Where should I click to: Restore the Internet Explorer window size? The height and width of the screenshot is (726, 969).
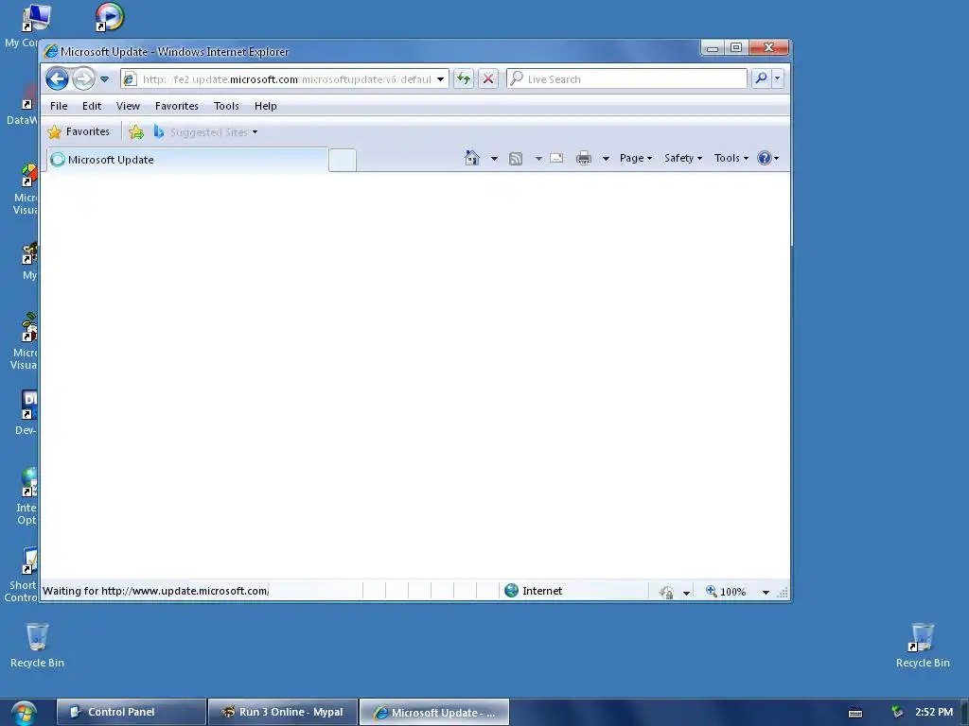click(x=736, y=47)
